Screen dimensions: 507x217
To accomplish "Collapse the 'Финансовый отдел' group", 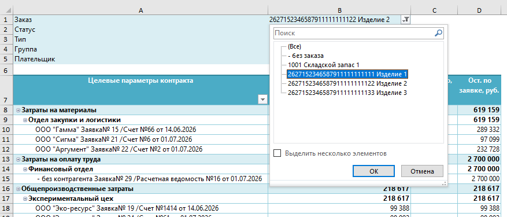I will [x=25, y=169].
